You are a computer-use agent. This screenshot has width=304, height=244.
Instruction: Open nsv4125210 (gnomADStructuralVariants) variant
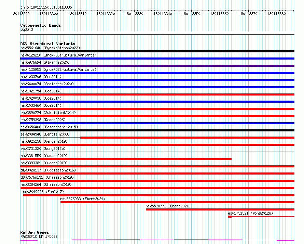click(x=58, y=55)
